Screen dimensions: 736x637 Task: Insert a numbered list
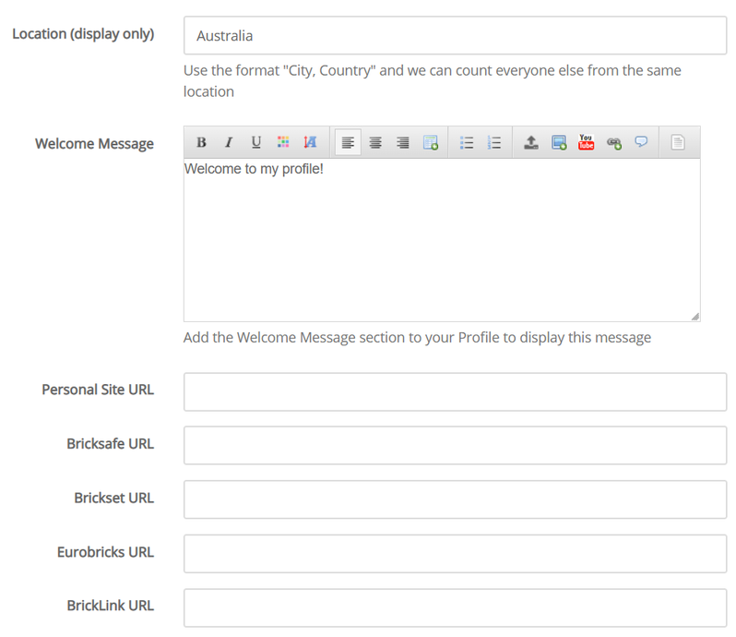coord(494,143)
